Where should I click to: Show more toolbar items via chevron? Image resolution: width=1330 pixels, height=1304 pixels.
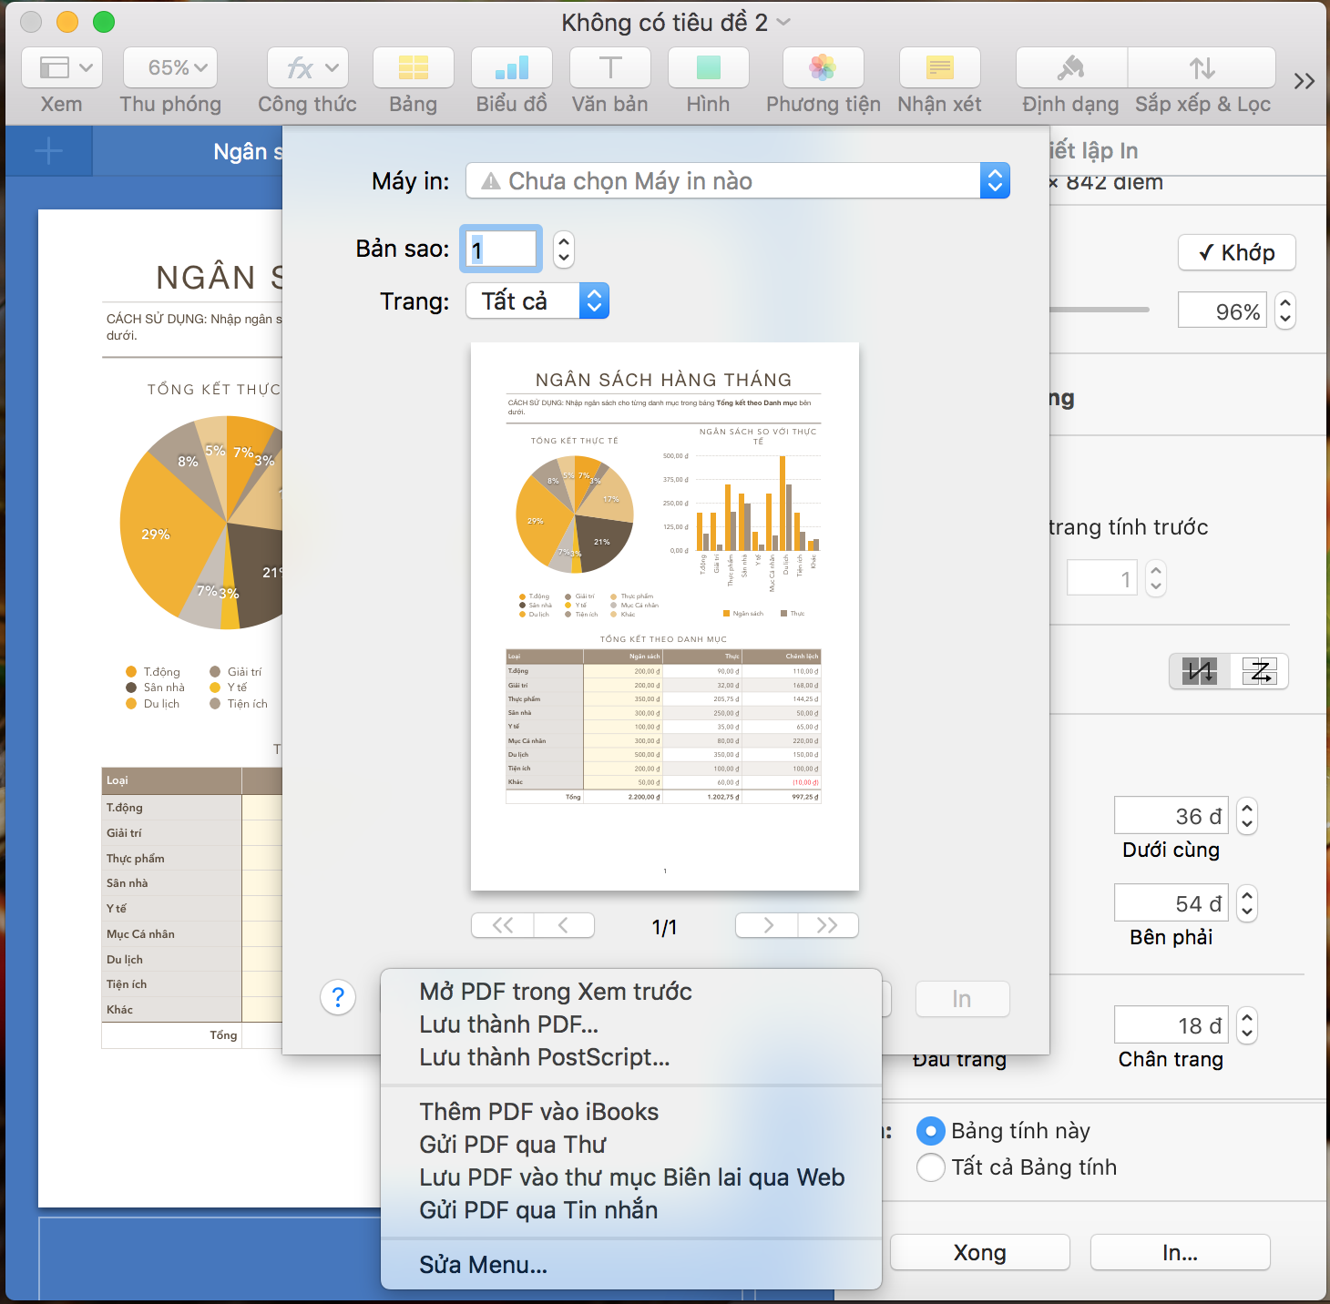pos(1304,81)
